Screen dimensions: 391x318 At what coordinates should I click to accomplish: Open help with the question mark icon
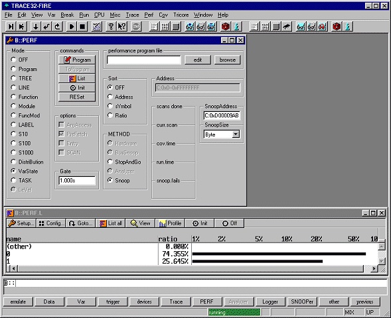coord(111,26)
